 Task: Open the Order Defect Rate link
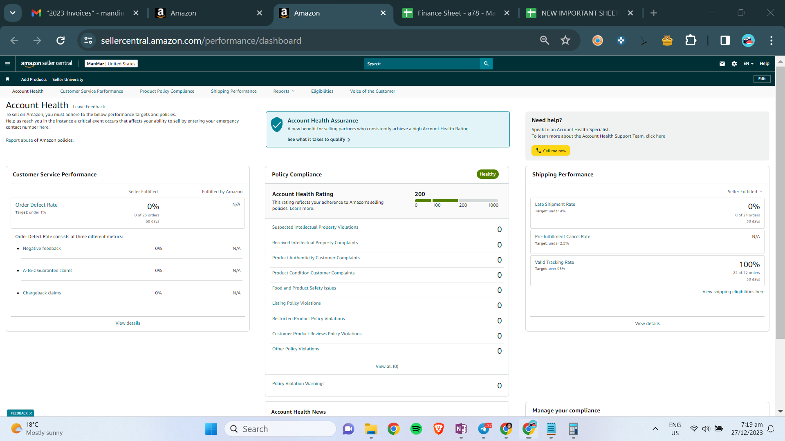(x=36, y=205)
